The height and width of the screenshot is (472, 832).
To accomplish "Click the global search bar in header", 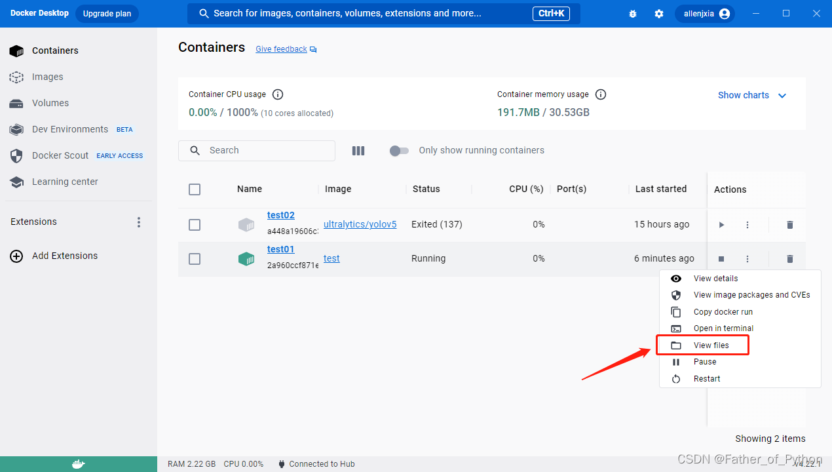I will 384,14.
